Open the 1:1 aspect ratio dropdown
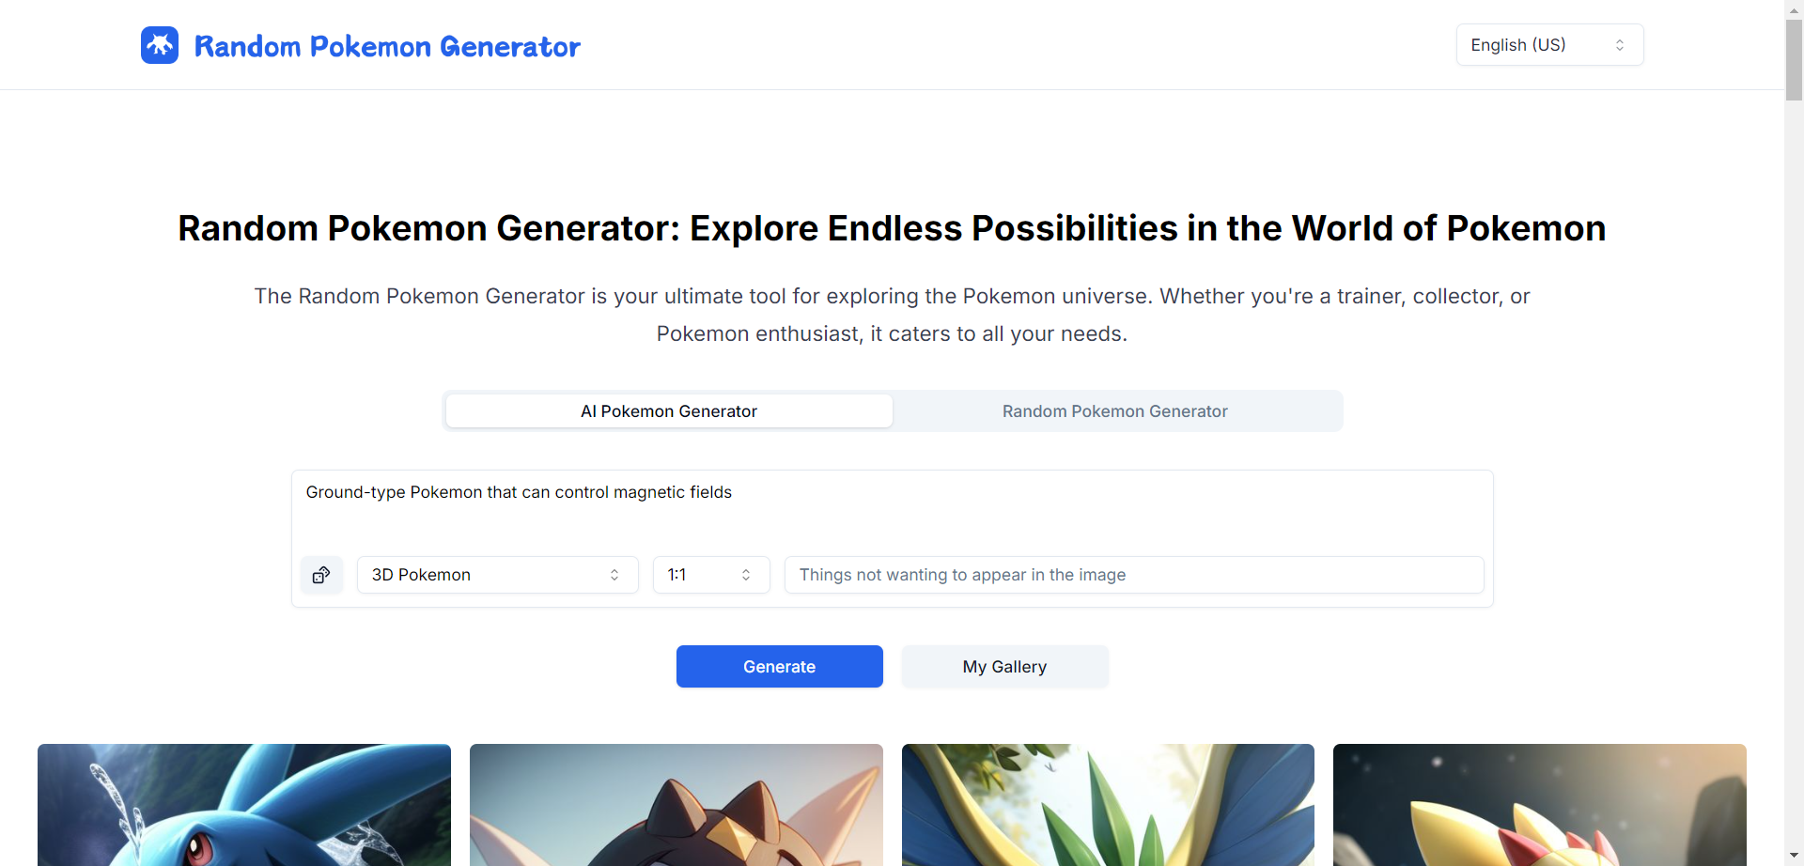Viewport: 1804px width, 866px height. pyautogui.click(x=710, y=574)
